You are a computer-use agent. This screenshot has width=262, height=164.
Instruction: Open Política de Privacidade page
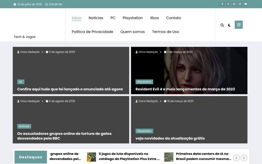(92, 32)
